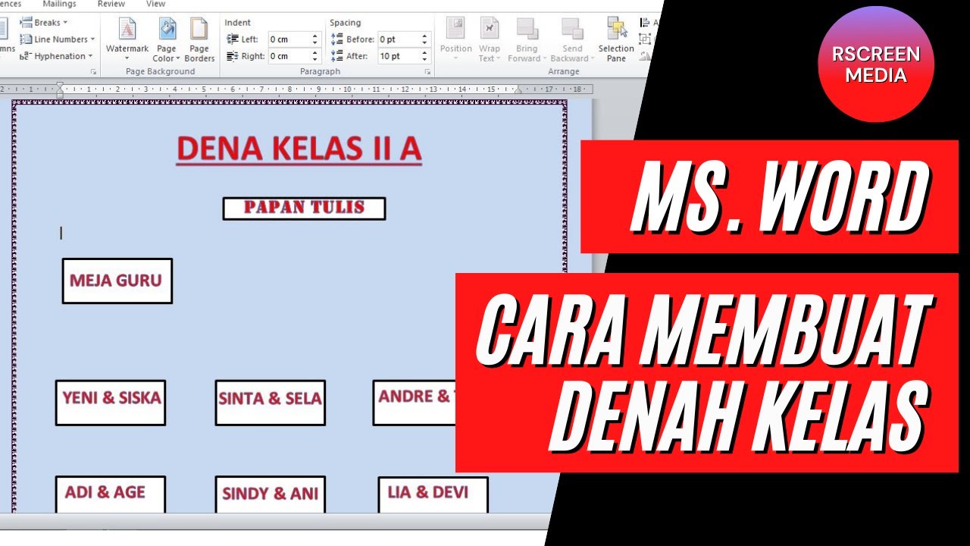Click the Page Borders button
Viewport: 970px width, 546px height.
pos(199,40)
